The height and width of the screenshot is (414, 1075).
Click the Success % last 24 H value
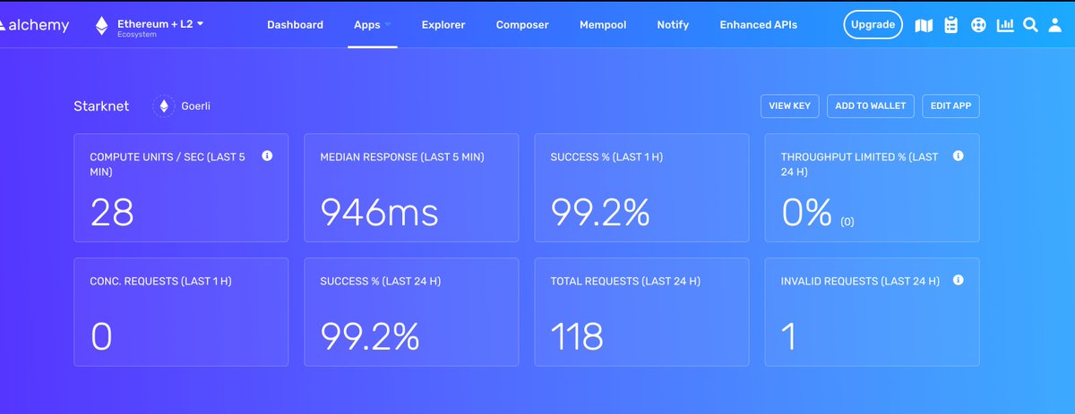click(370, 337)
